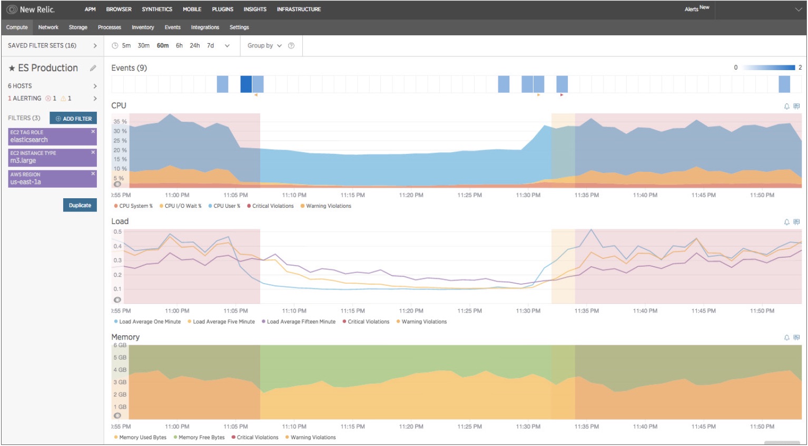
Task: Toggle Load Average One Minute series
Action: pos(147,322)
